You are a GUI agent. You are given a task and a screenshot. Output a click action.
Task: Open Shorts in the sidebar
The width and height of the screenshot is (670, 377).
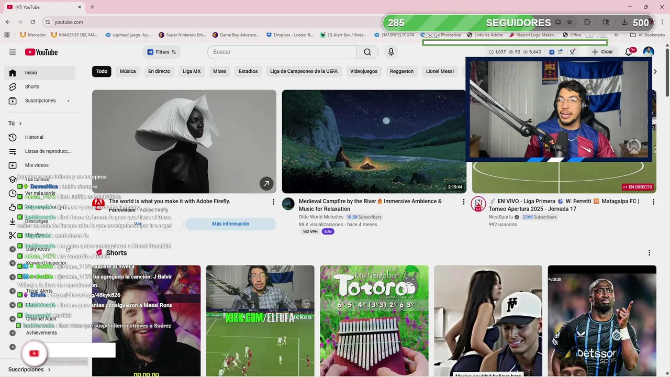point(40,86)
